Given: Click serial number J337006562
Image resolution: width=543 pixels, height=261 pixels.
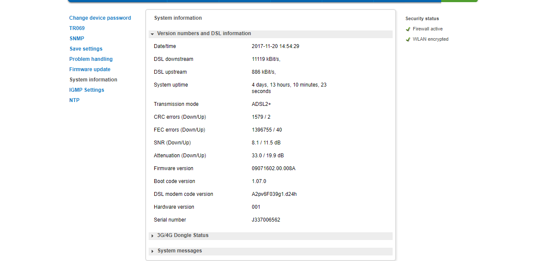Looking at the screenshot, I should (x=266, y=220).
